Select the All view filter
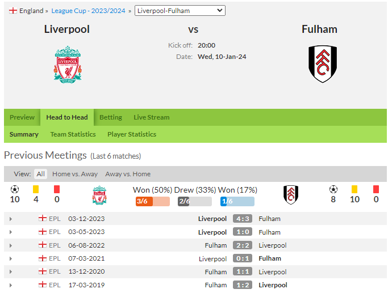The width and height of the screenshot is (388, 306). coord(40,174)
